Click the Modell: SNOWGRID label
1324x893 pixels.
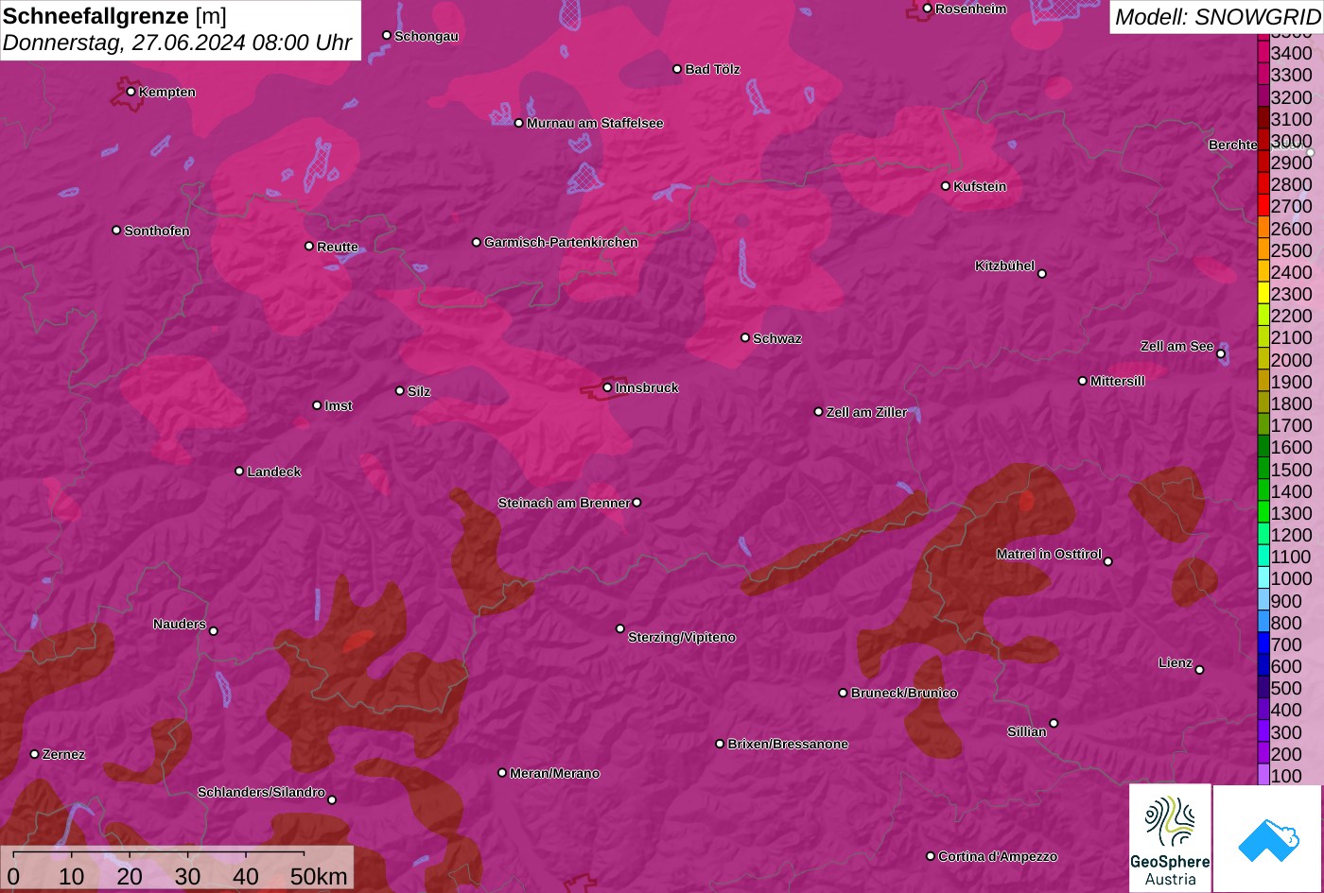click(1216, 16)
